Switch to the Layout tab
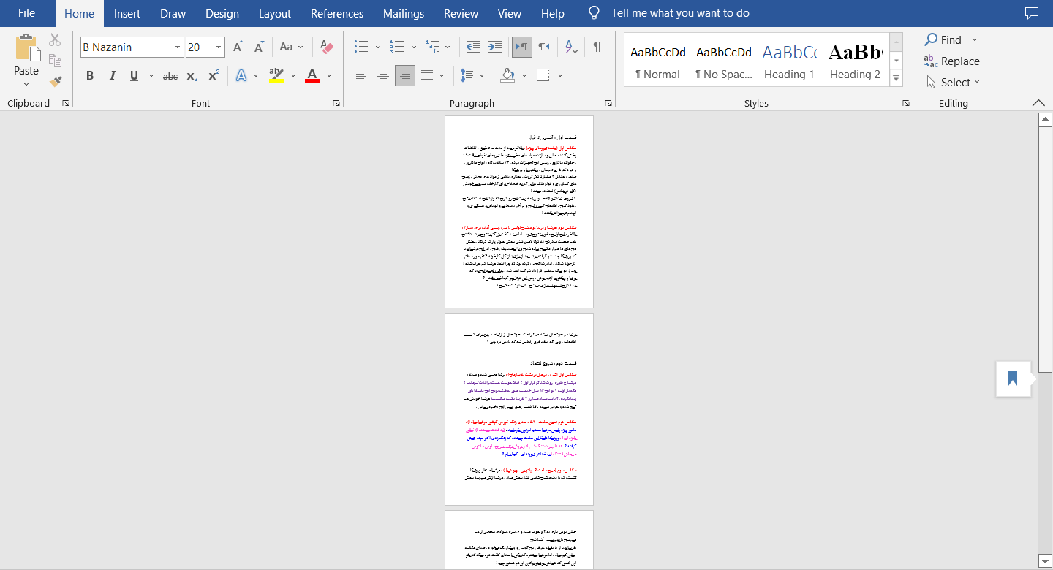The height and width of the screenshot is (570, 1053). pyautogui.click(x=275, y=13)
